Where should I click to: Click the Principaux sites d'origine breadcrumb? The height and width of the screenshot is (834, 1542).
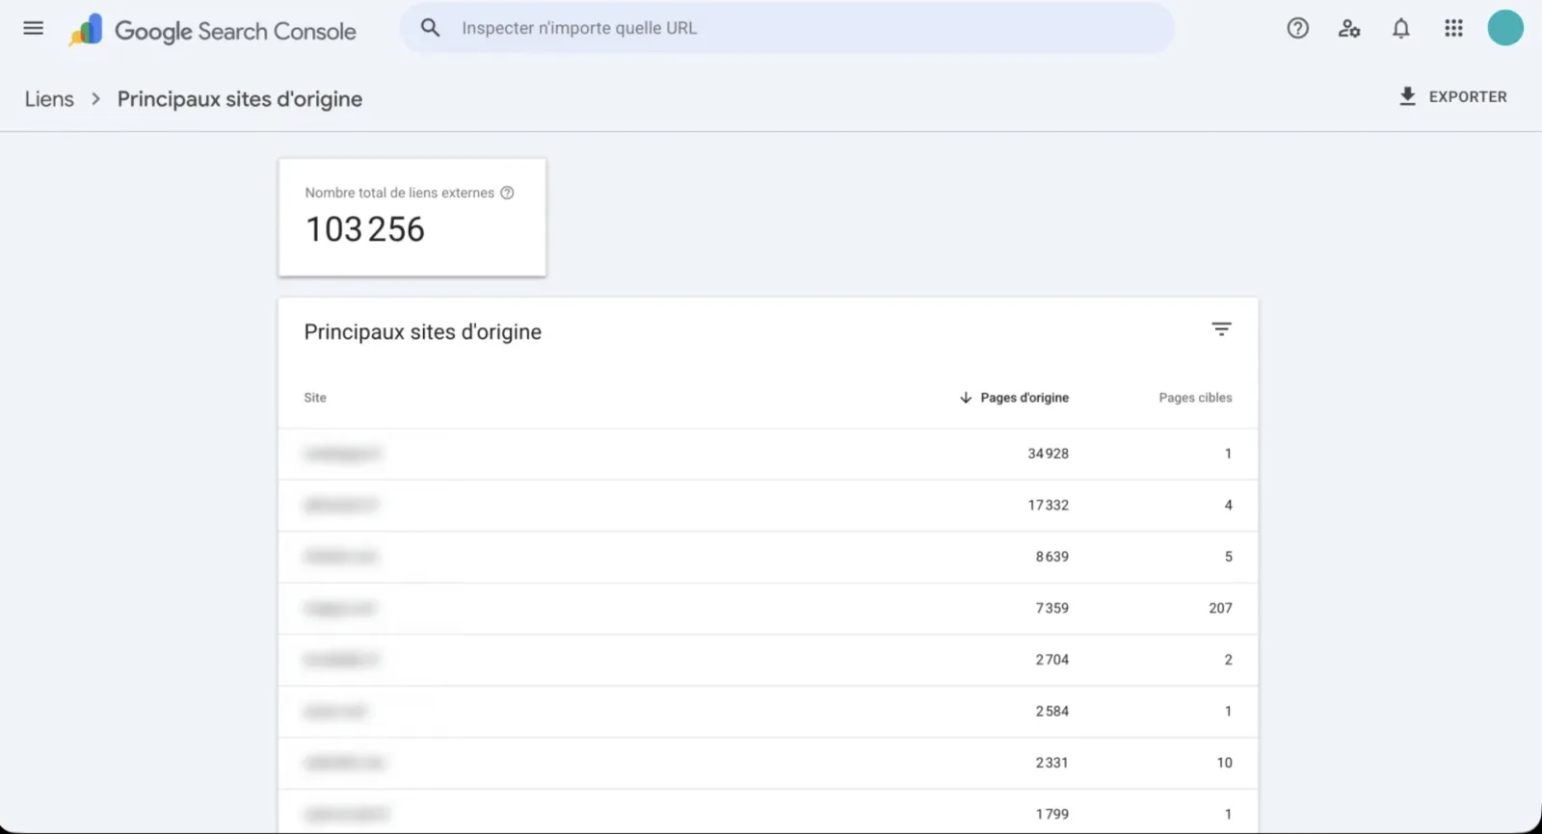pos(240,99)
